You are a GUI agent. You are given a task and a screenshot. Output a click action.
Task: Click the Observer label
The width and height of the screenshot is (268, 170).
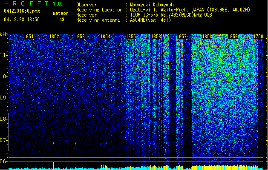coord(86,5)
